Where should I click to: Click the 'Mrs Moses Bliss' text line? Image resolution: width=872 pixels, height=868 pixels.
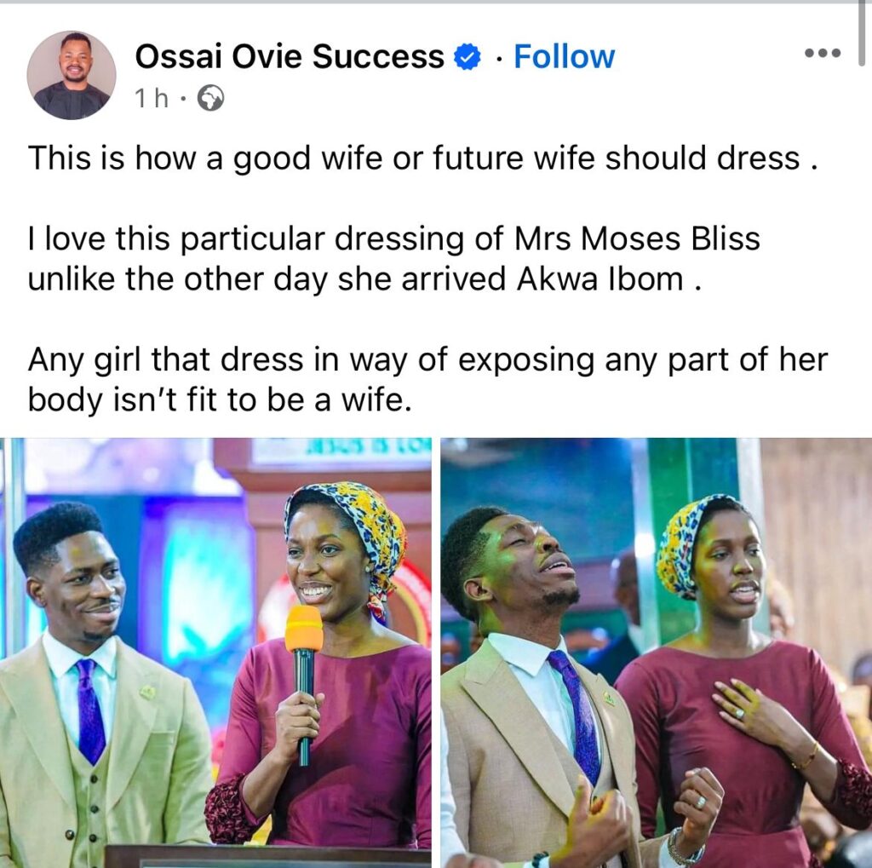(x=393, y=239)
